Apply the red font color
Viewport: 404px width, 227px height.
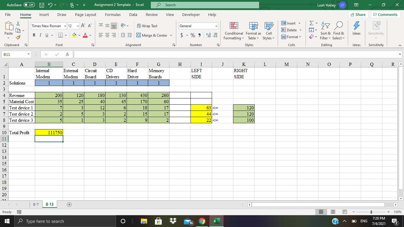point(85,35)
